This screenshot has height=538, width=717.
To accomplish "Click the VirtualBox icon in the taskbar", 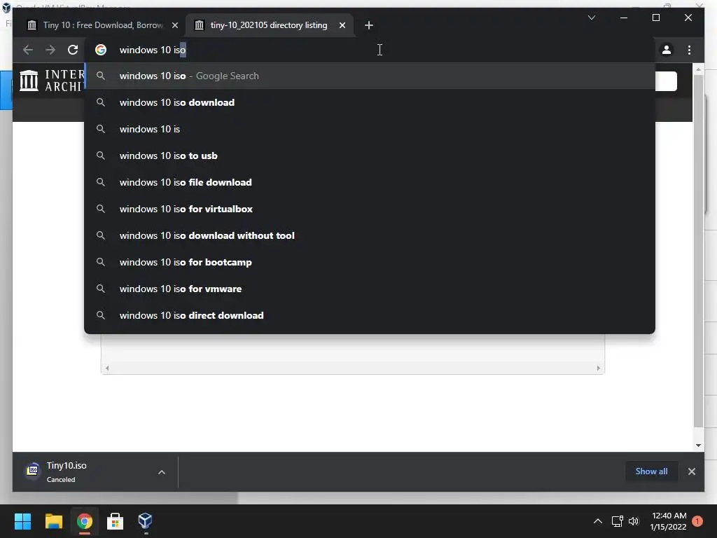I will click(145, 521).
